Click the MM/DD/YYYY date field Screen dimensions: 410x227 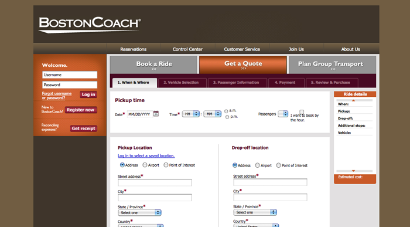click(x=140, y=114)
